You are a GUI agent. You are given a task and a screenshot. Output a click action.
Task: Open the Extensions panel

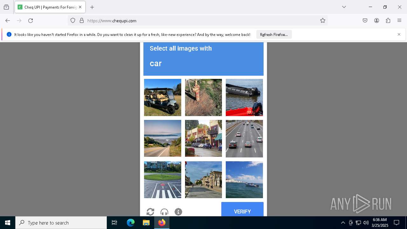coord(388,21)
